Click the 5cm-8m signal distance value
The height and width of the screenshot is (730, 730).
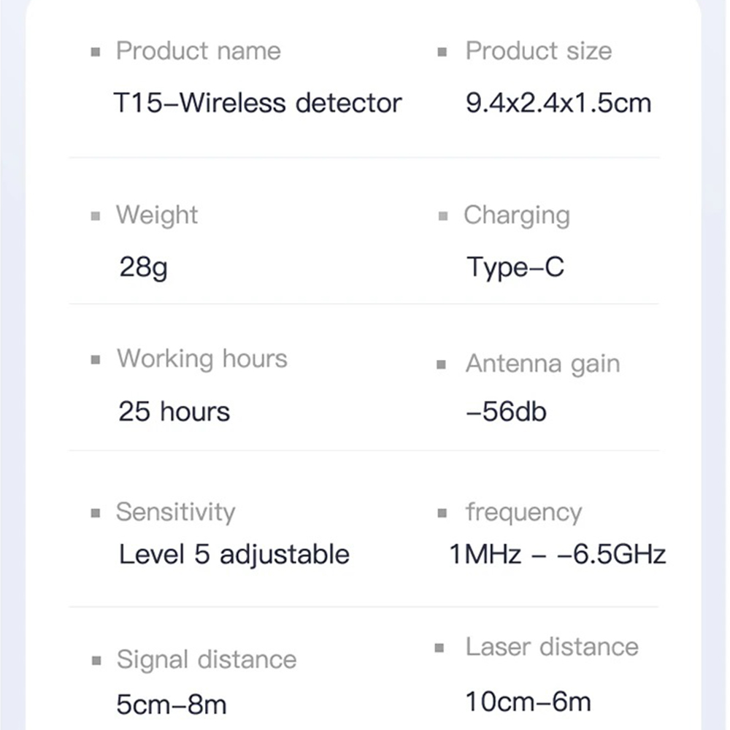(172, 704)
